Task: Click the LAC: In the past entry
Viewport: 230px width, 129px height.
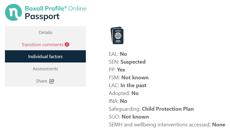Action: click(x=127, y=85)
